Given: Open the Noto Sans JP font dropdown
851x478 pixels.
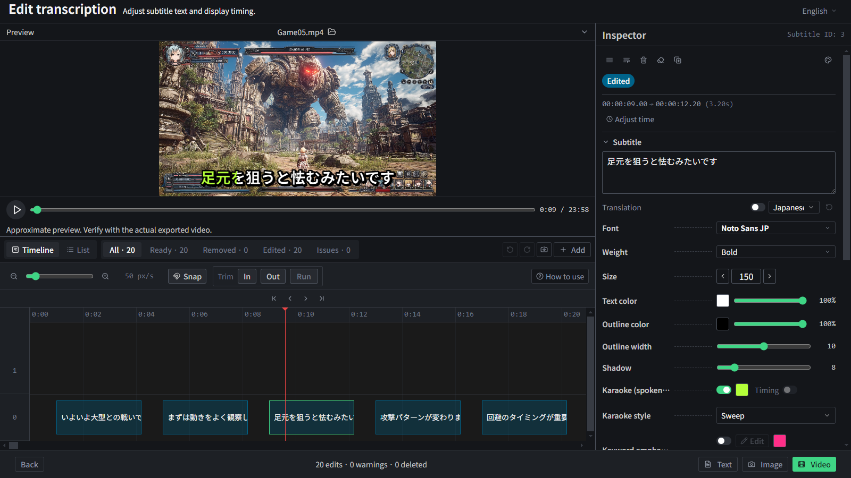Looking at the screenshot, I should (x=775, y=228).
